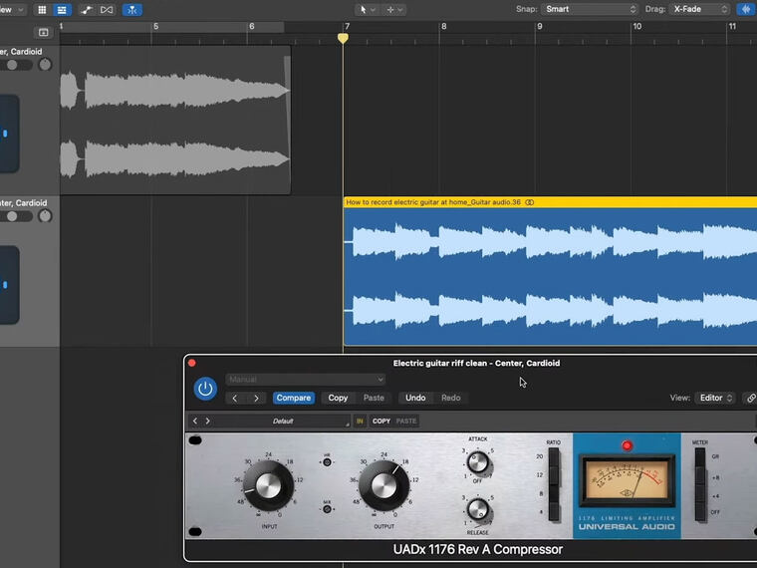Click the automation curve icon in toolbar
The height and width of the screenshot is (568, 757).
(87, 9)
